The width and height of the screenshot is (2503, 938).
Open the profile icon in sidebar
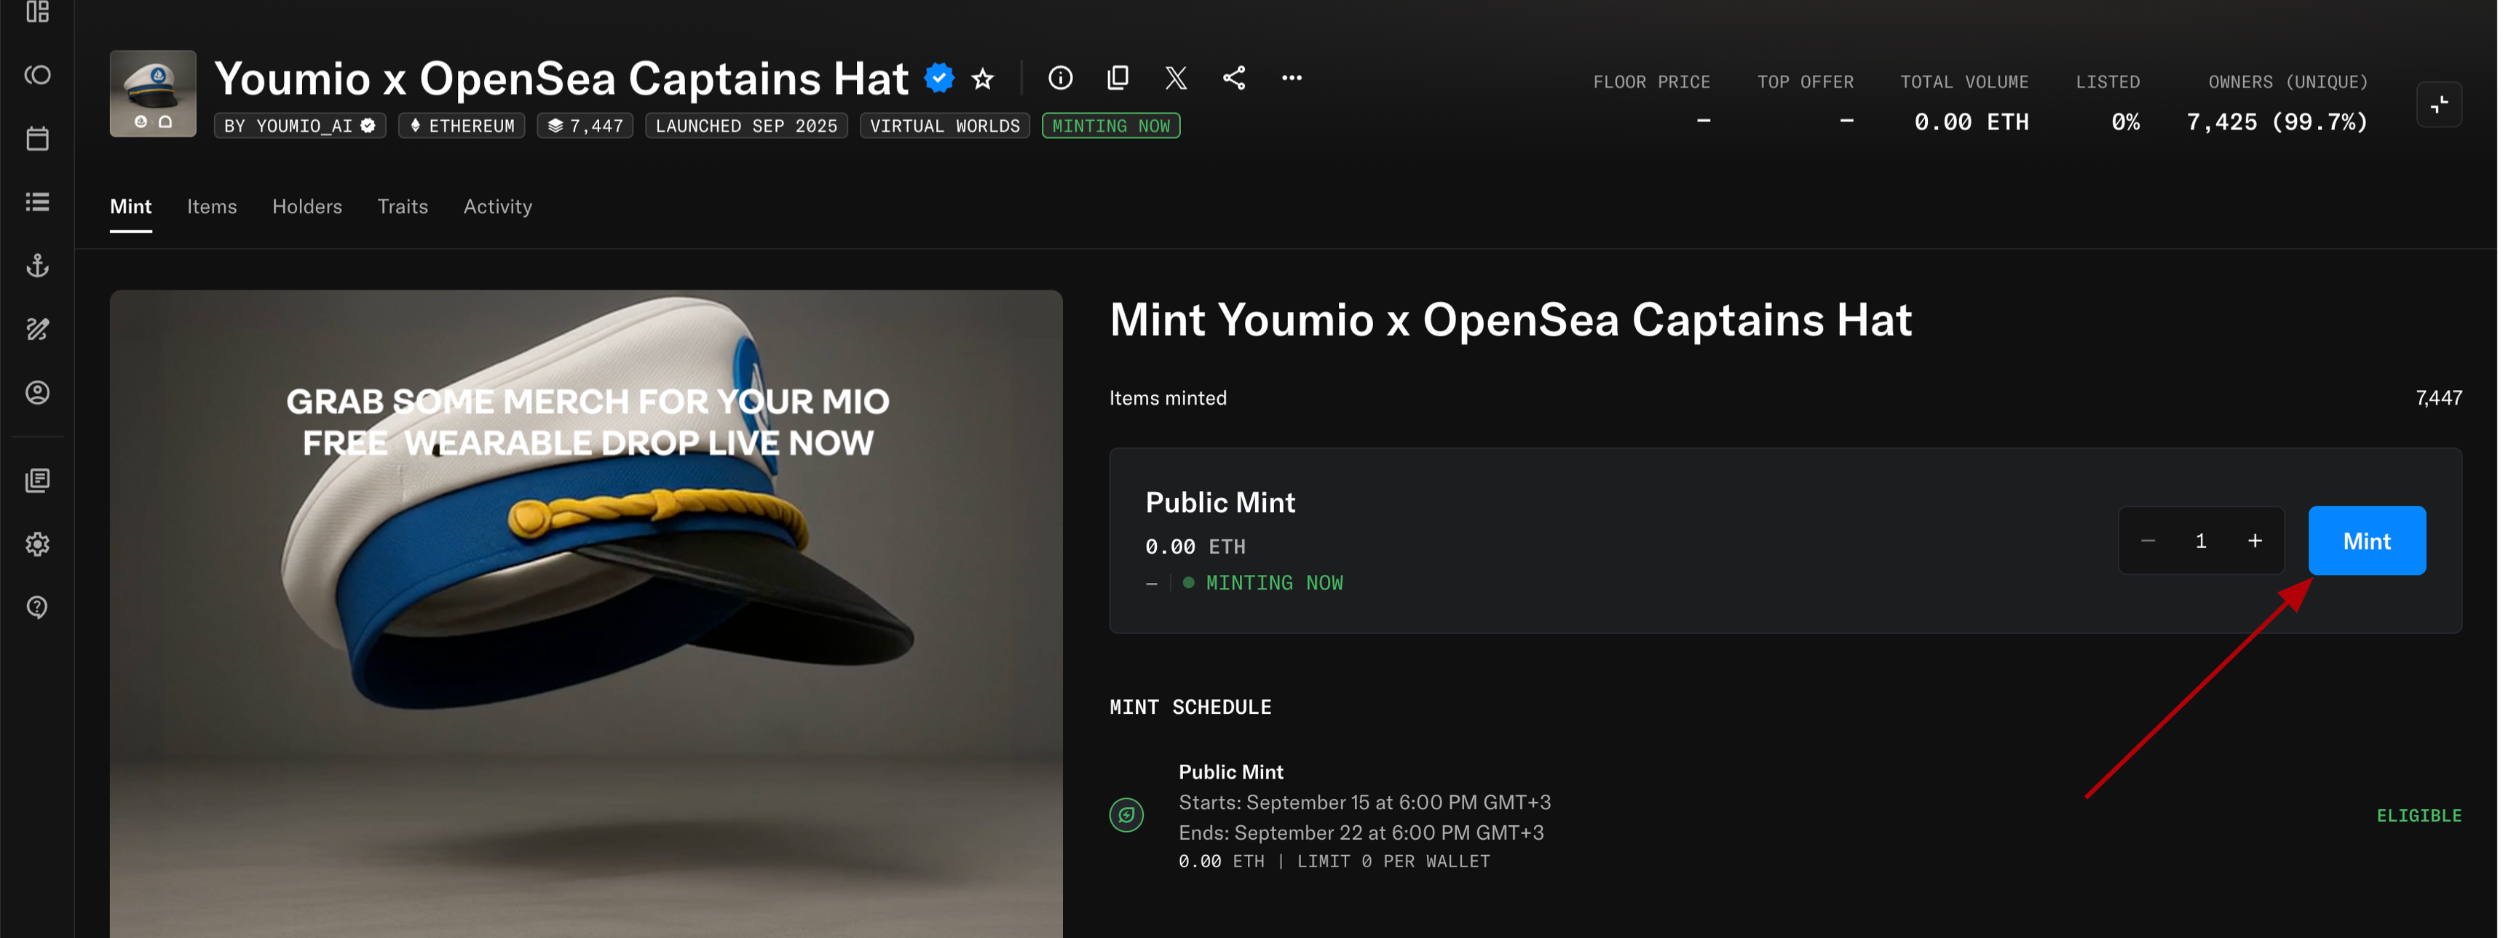point(37,392)
